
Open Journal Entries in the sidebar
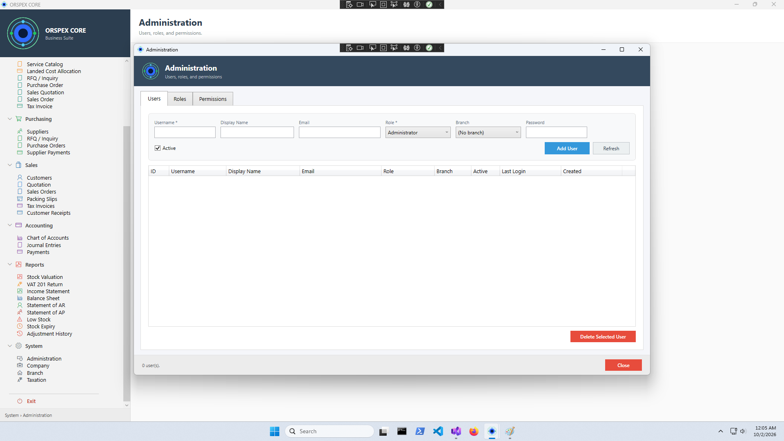point(44,245)
